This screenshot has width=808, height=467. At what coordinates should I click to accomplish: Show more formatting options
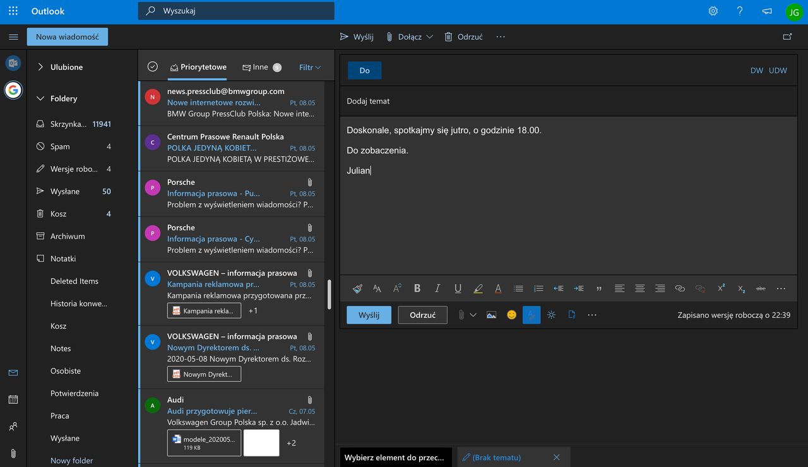pos(781,288)
